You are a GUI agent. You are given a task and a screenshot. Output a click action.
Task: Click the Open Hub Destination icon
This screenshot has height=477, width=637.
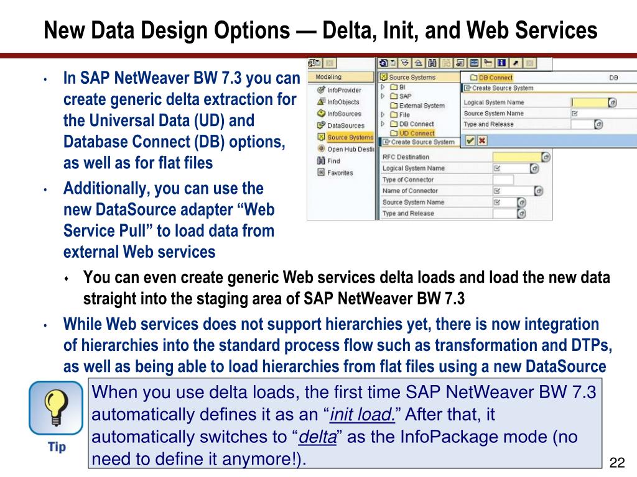(321, 148)
